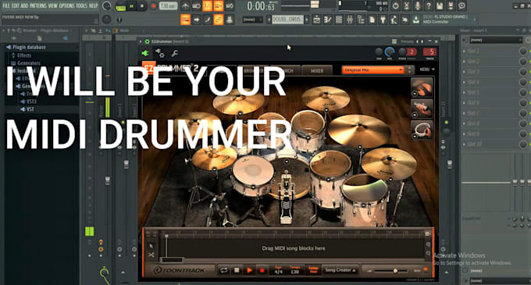Toggle loop recording icon
531x285 pixels.
[230, 5]
